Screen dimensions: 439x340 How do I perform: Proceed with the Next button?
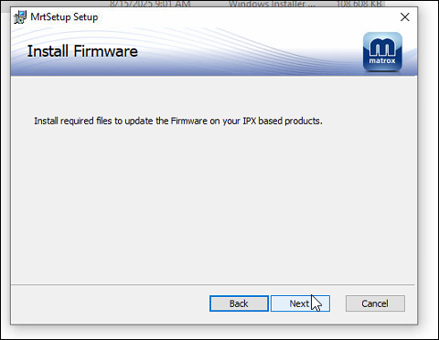pyautogui.click(x=300, y=303)
